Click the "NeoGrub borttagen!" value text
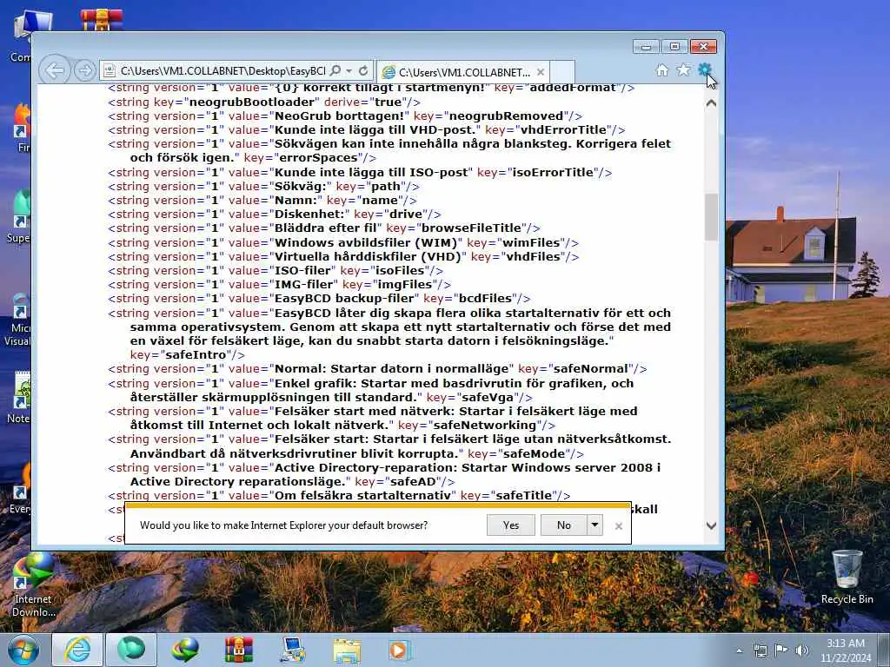The width and height of the screenshot is (890, 667). tap(341, 116)
